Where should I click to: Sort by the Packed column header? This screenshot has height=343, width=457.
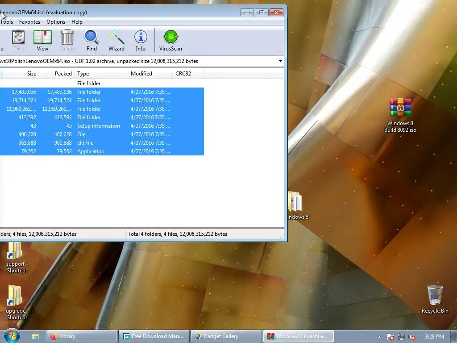click(57, 74)
